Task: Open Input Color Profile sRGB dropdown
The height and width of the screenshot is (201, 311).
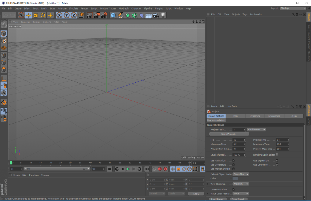Action: [241, 194]
